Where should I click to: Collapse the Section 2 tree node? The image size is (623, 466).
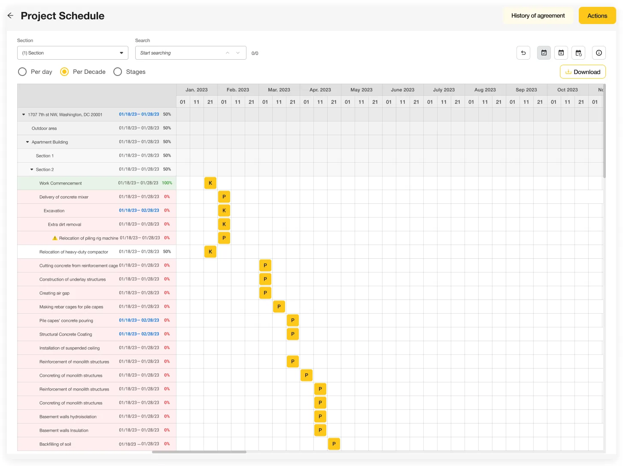[32, 169]
